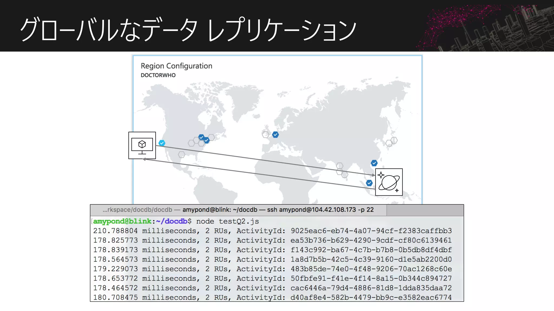Click the Cosmos DB planet icon
Image resolution: width=554 pixels, height=311 pixels.
(x=389, y=182)
